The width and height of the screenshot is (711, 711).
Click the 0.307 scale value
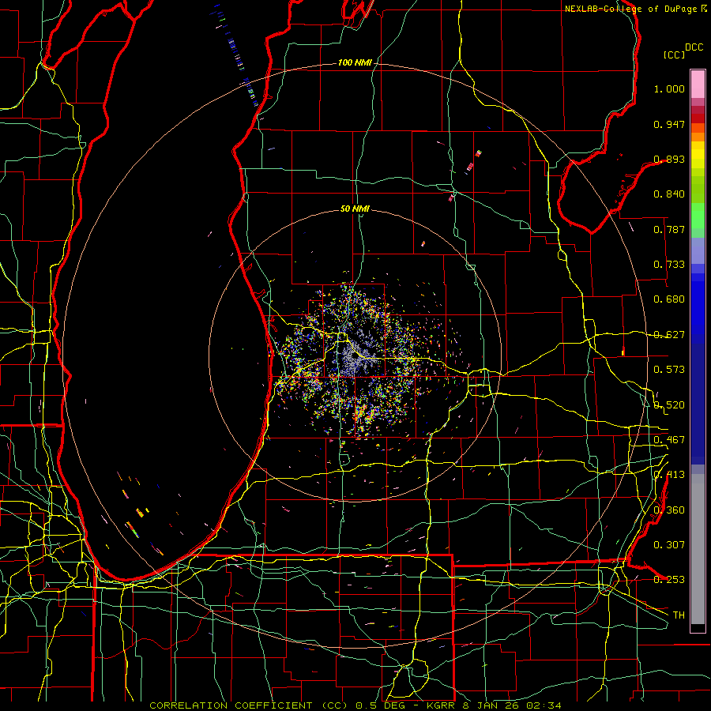click(669, 545)
